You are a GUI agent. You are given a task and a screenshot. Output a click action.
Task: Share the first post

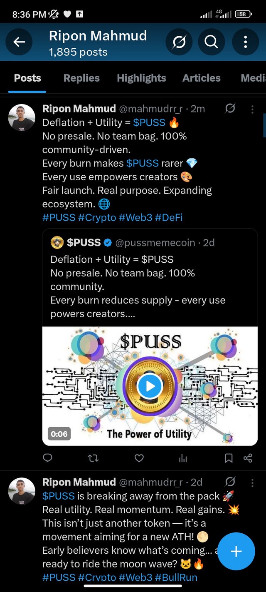click(x=248, y=458)
